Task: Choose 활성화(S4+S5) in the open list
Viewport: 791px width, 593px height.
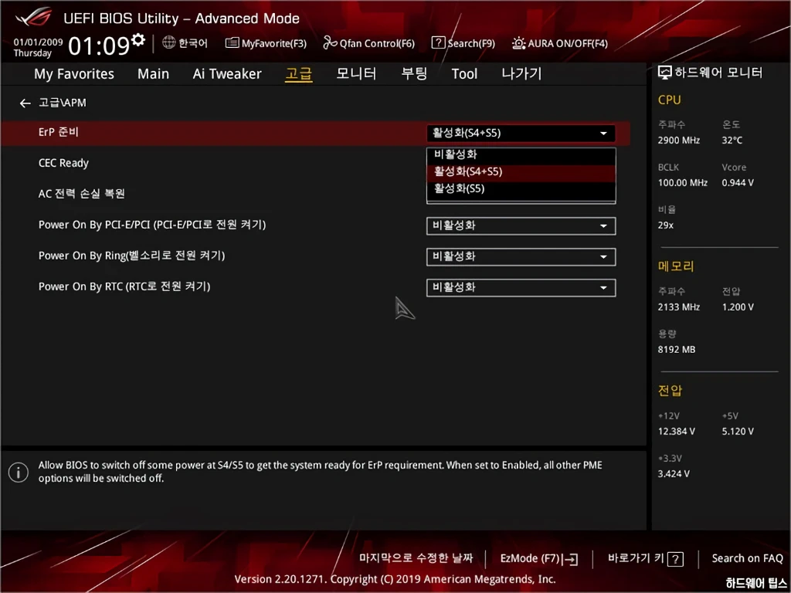Action: click(521, 171)
